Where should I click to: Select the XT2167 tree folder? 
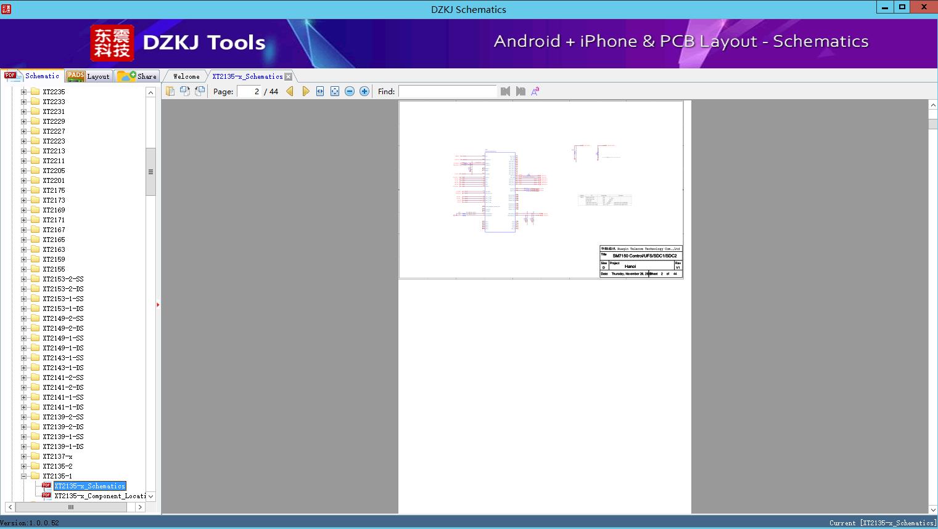point(54,230)
